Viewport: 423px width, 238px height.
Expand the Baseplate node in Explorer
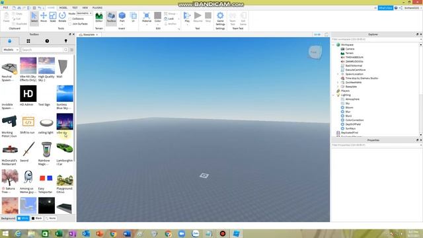(x=338, y=87)
